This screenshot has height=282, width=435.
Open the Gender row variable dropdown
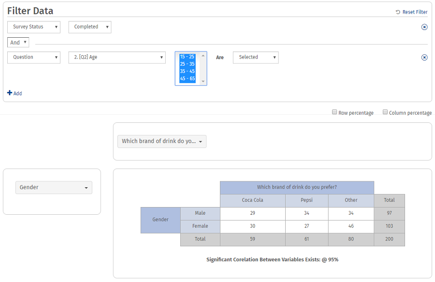pyautogui.click(x=54, y=187)
